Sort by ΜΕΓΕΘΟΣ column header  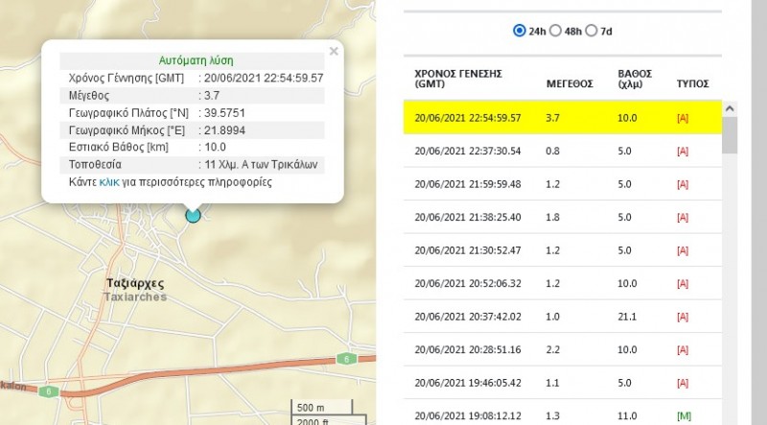click(569, 83)
